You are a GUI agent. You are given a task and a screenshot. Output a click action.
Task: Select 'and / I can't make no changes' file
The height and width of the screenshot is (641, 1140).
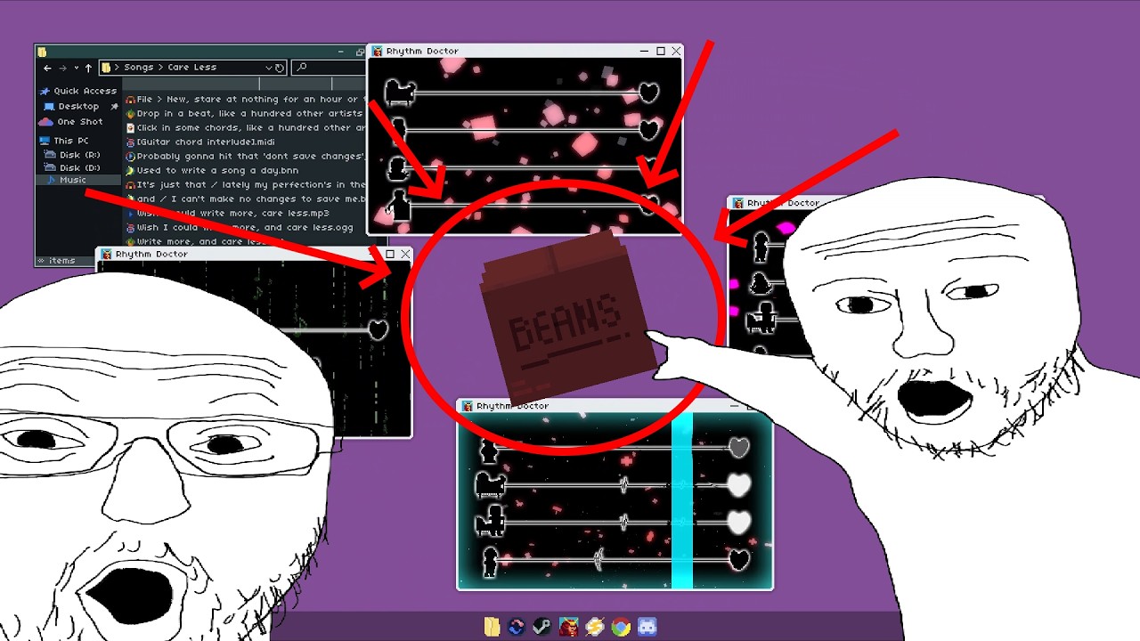tap(246, 199)
